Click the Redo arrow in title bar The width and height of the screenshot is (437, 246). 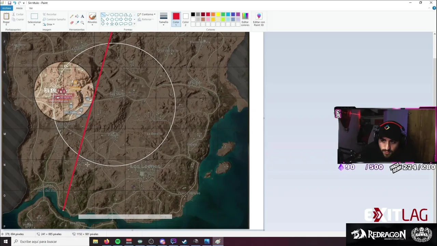19,3
